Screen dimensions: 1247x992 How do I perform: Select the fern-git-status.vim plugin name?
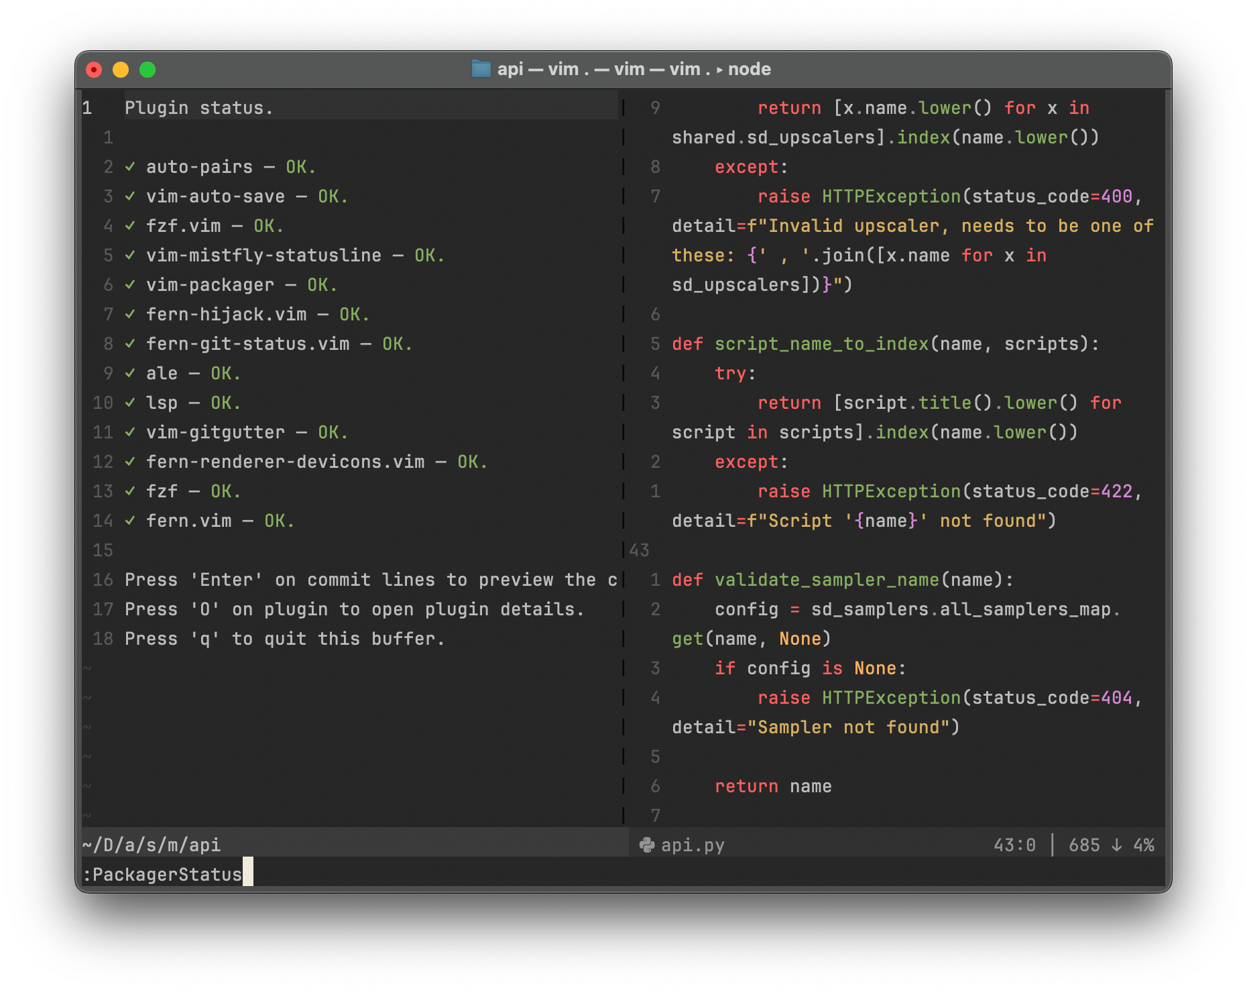click(248, 344)
